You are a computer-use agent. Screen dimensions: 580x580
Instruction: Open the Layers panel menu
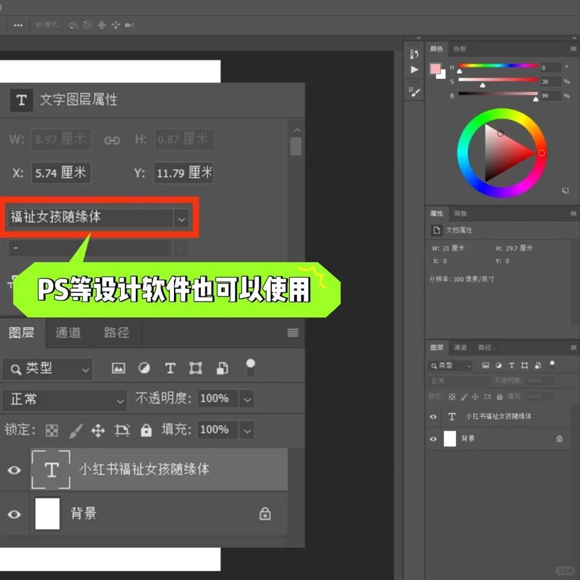pyautogui.click(x=293, y=333)
